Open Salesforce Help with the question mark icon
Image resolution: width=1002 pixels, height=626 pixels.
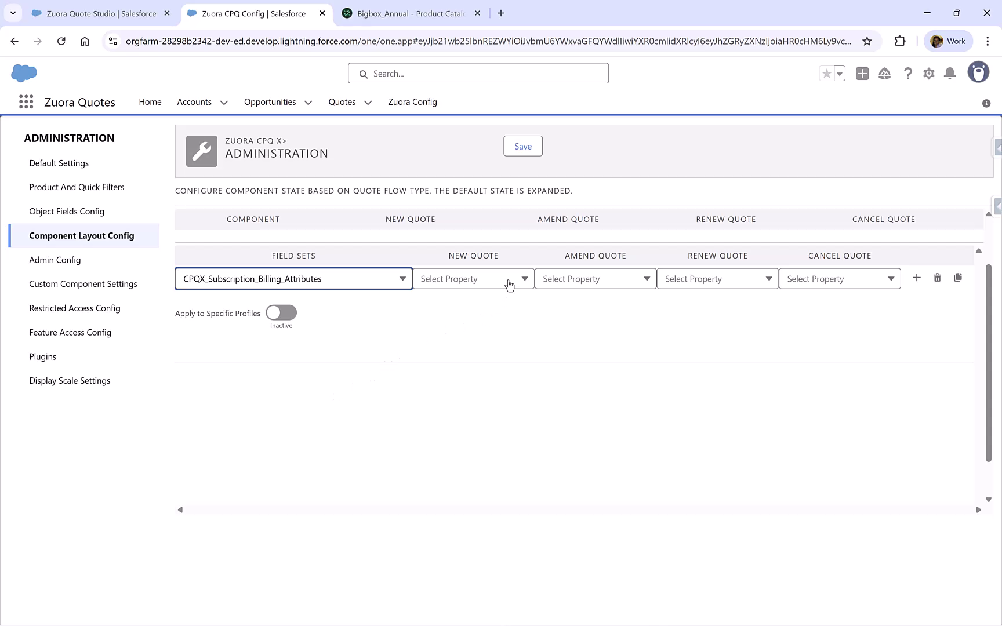(x=908, y=74)
